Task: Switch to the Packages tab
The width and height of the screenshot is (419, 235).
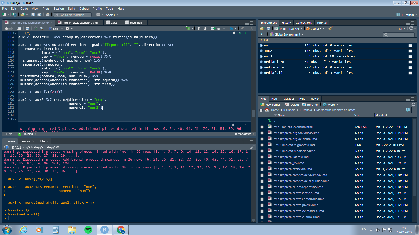Action: pyautogui.click(x=288, y=99)
